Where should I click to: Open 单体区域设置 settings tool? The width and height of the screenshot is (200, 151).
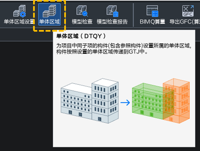(x=19, y=15)
